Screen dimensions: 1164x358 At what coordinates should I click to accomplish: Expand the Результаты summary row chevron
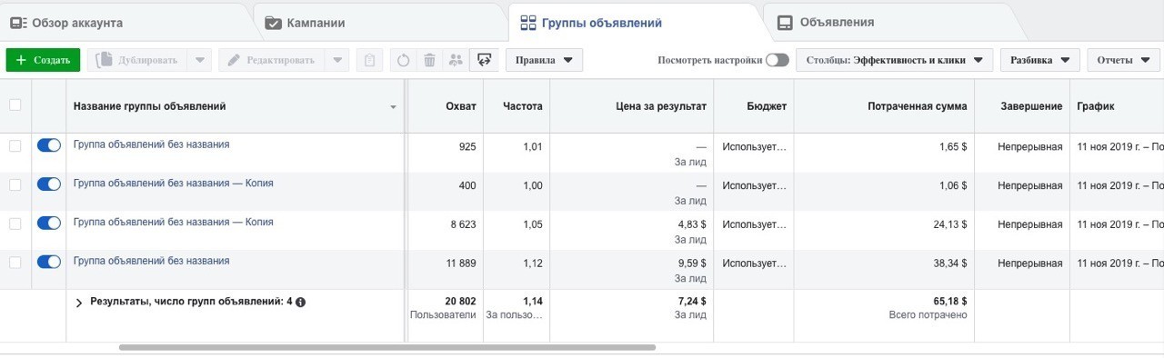79,303
